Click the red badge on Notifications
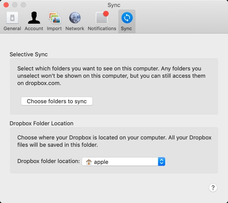 click(106, 14)
